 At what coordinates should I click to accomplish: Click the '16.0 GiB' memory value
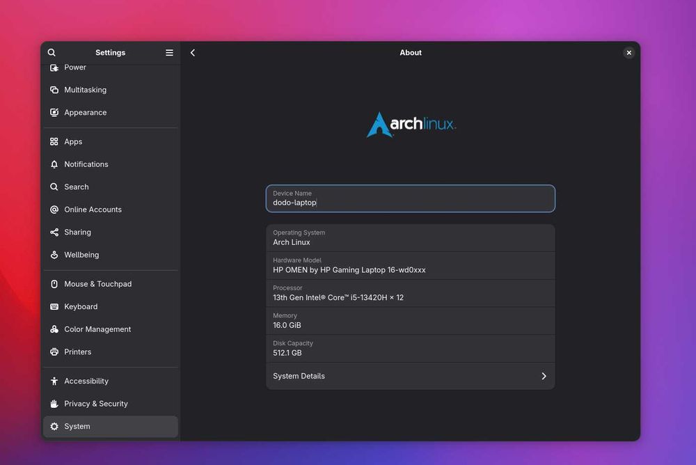pyautogui.click(x=287, y=325)
